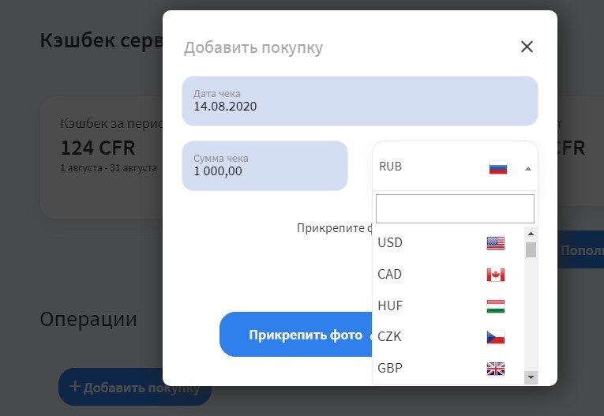Click the Czech flag icon
The height and width of the screenshot is (416, 604).
pyautogui.click(x=496, y=337)
